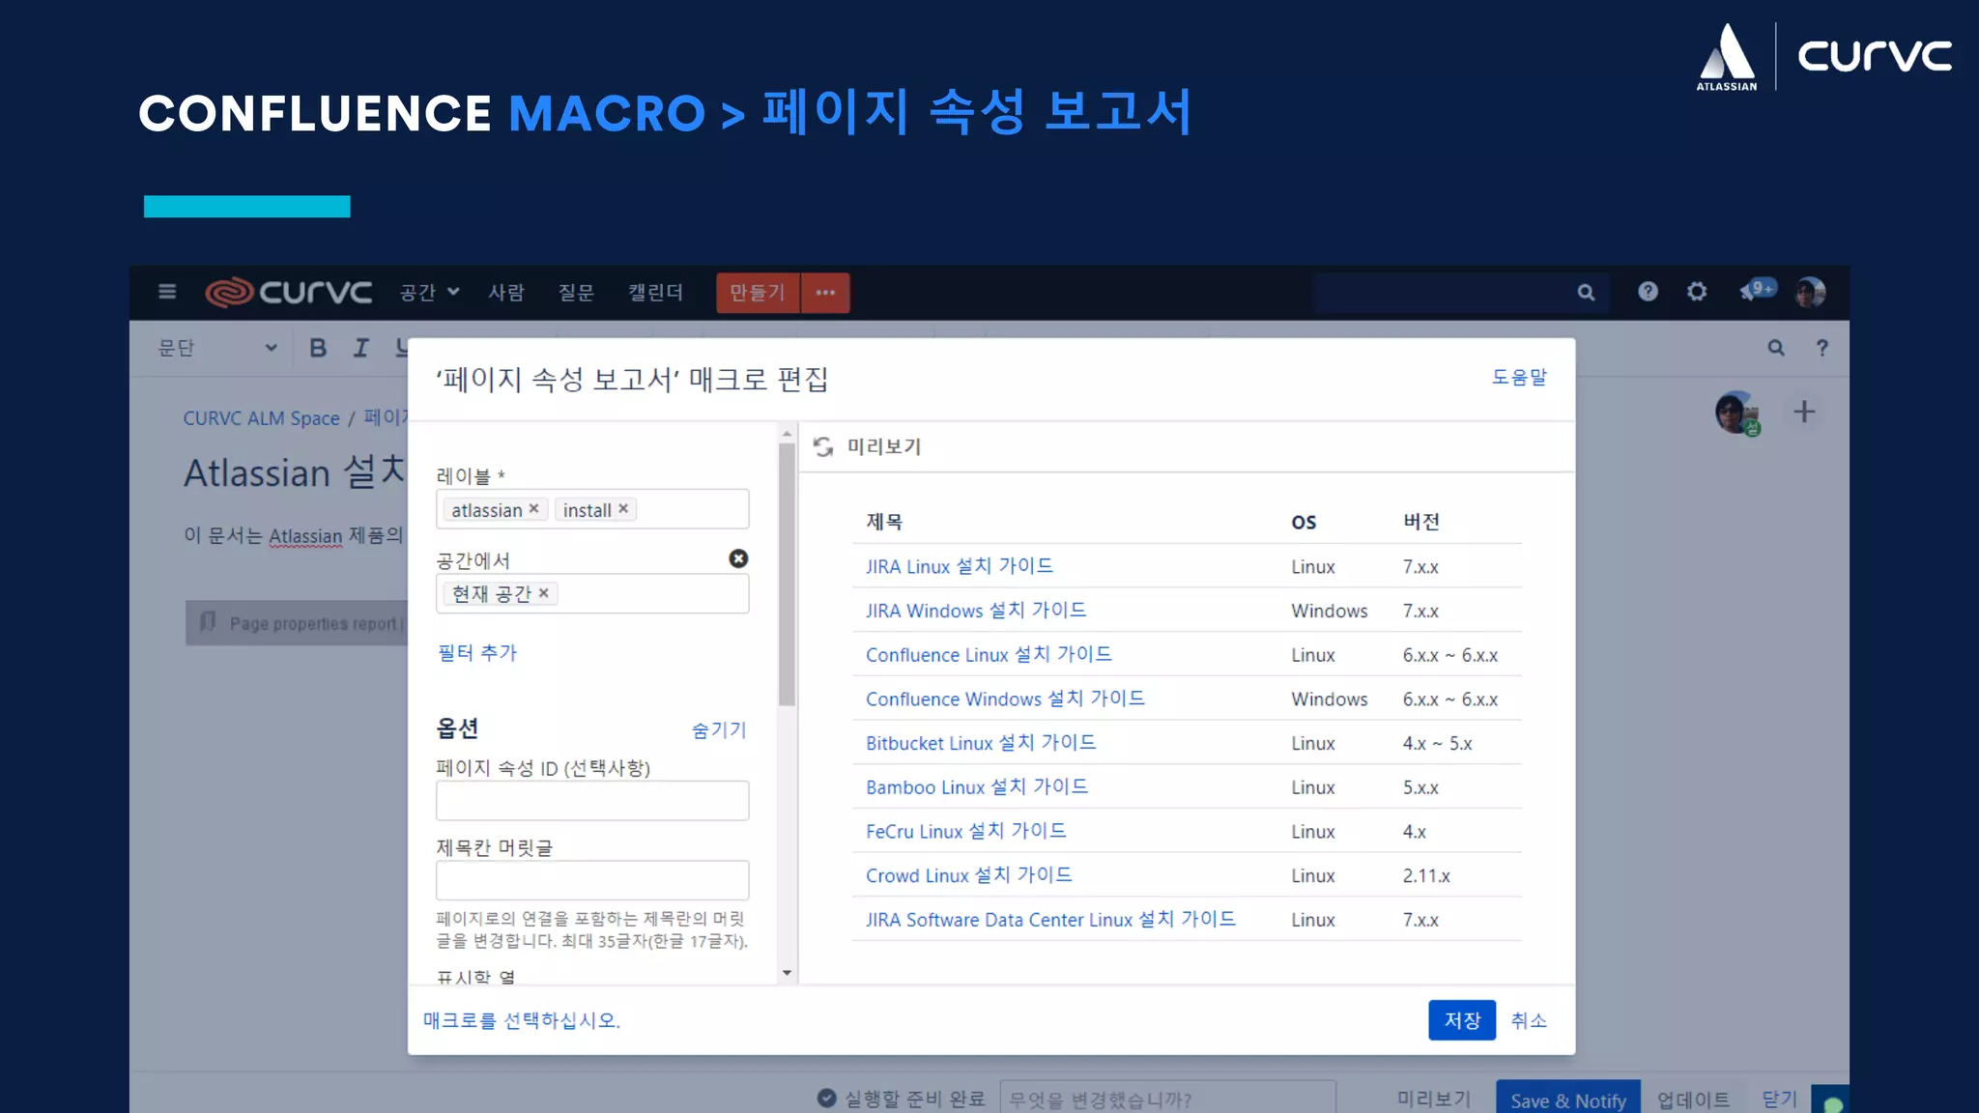Open Crowd Linux 설치 가이드 link

point(969,875)
